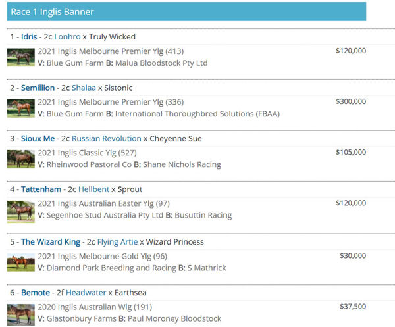Open the Semillion horse thumbnail photo
Image resolution: width=395 pixels, height=327 pixels.
20,108
